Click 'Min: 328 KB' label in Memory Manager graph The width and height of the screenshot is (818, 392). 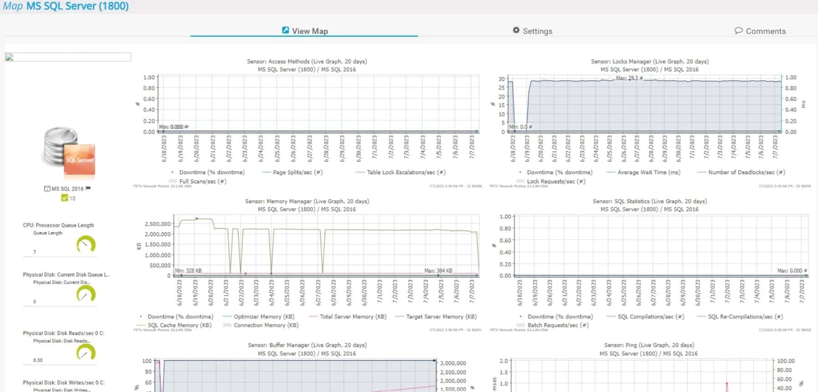189,271
